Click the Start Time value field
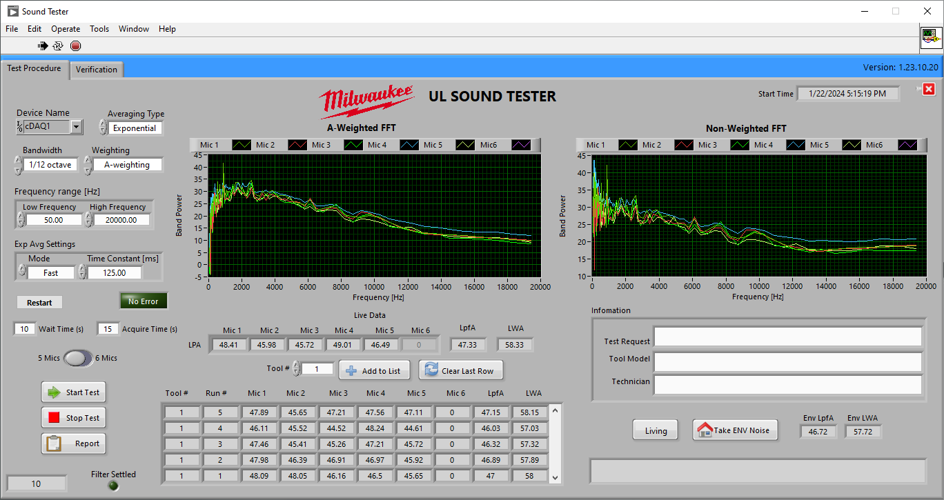Image resolution: width=944 pixels, height=500 pixels. pyautogui.click(x=848, y=94)
